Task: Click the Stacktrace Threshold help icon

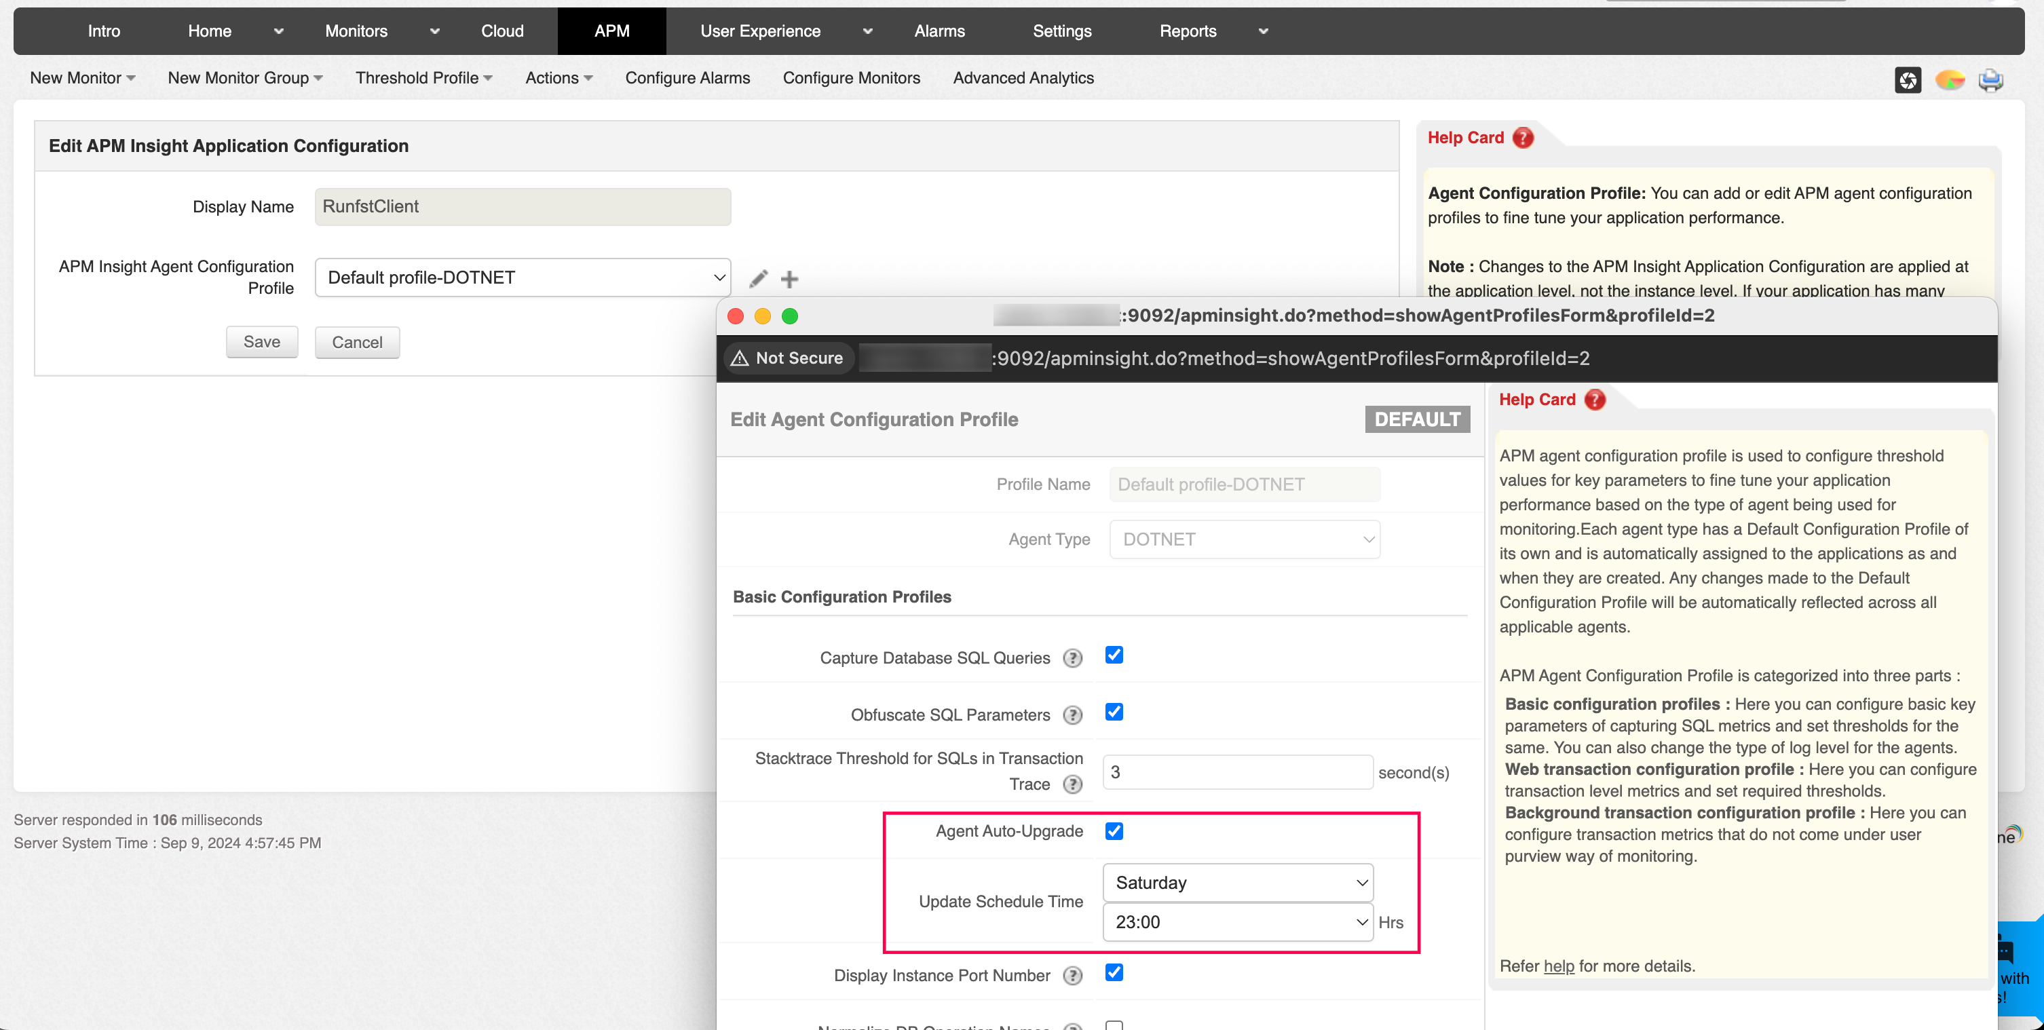Action: click(x=1073, y=784)
